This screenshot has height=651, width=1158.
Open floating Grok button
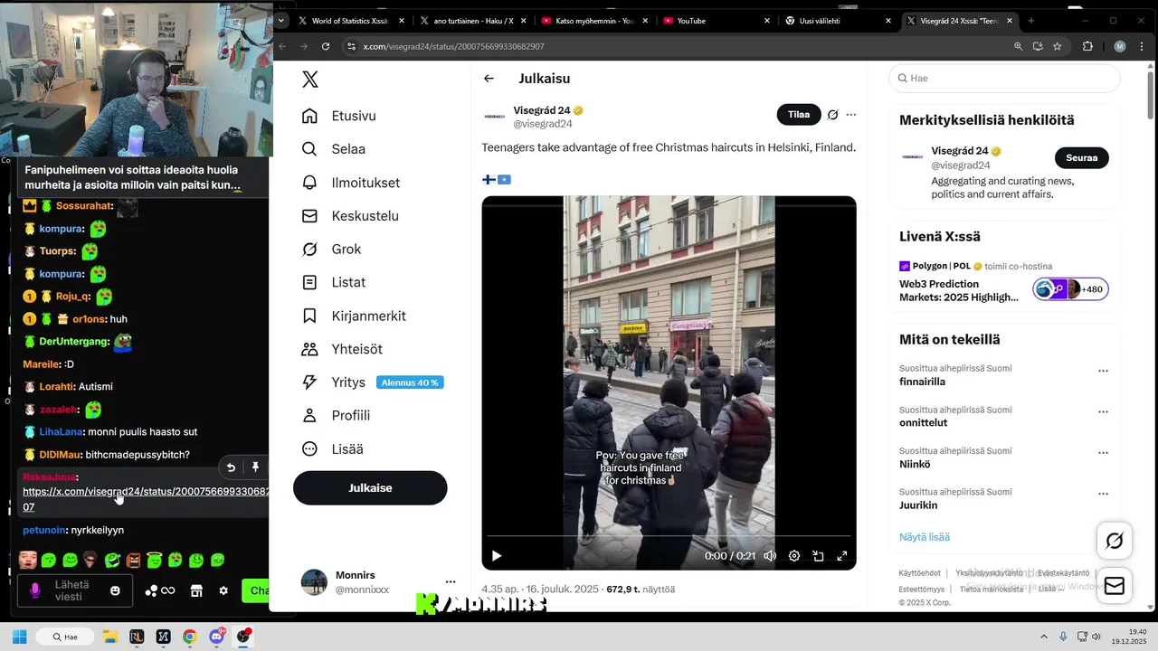point(1115,541)
